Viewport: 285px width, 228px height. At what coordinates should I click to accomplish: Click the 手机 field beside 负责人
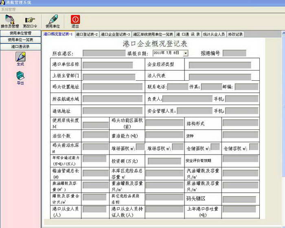pyautogui.click(x=242, y=99)
